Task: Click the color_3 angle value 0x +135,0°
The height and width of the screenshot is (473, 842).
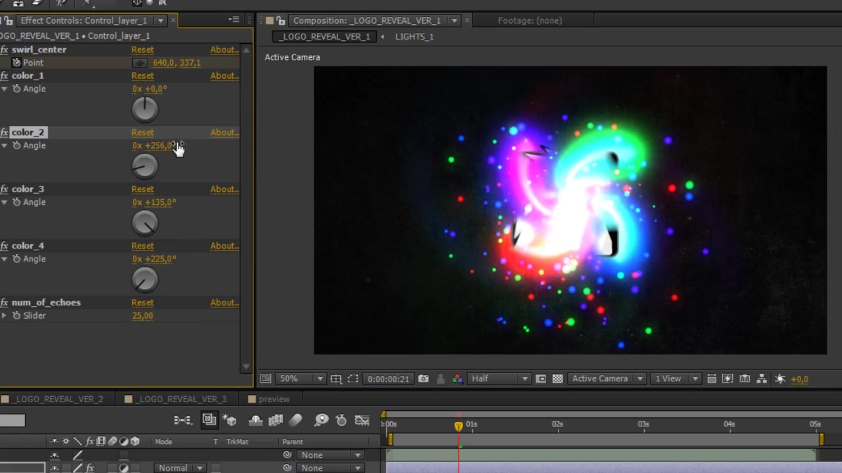Action: (x=154, y=202)
